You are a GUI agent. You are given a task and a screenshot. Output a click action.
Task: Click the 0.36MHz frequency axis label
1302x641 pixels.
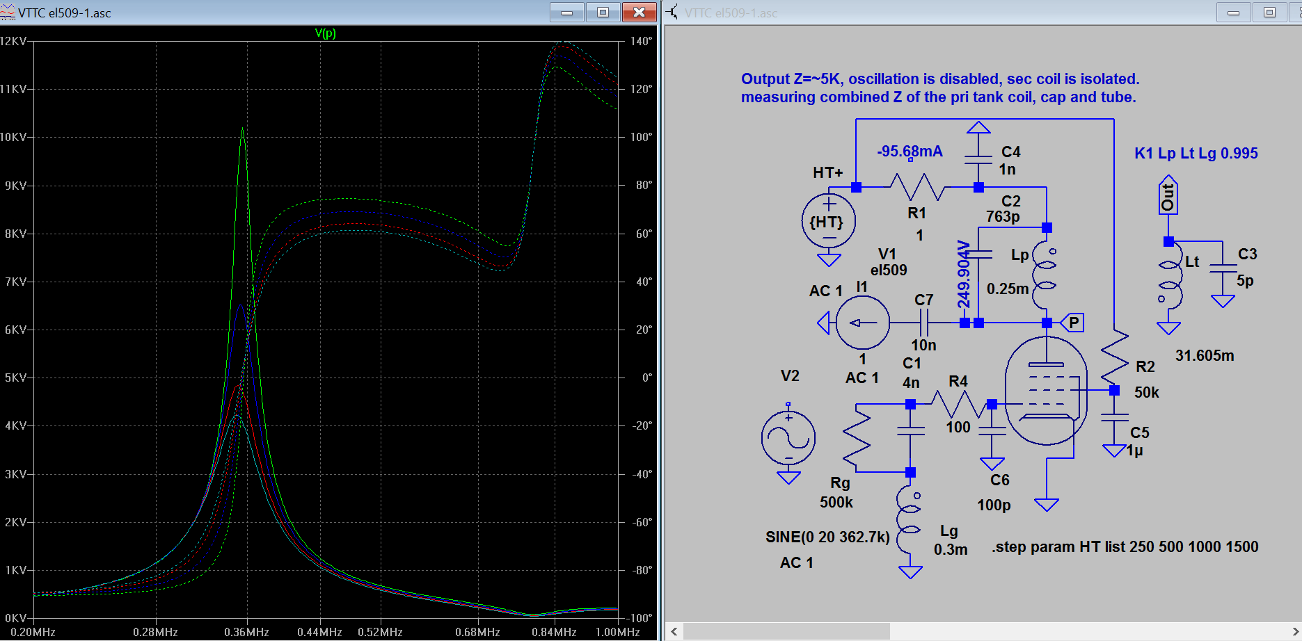tap(246, 632)
